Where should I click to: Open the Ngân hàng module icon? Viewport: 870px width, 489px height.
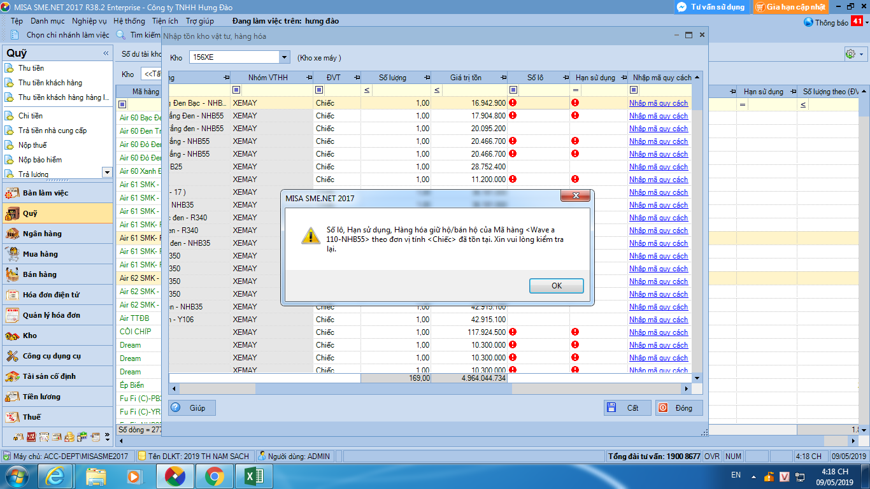coord(12,234)
